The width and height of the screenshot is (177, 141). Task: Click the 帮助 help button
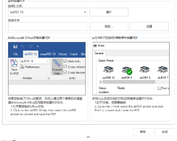[x=143, y=132]
